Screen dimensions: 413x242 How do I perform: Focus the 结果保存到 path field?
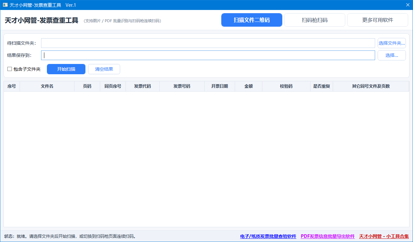208,55
